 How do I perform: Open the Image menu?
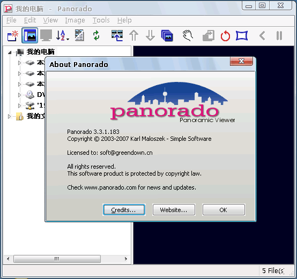[x=75, y=20]
